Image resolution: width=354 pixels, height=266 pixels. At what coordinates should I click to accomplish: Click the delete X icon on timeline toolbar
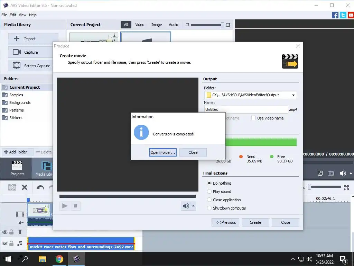25,187
